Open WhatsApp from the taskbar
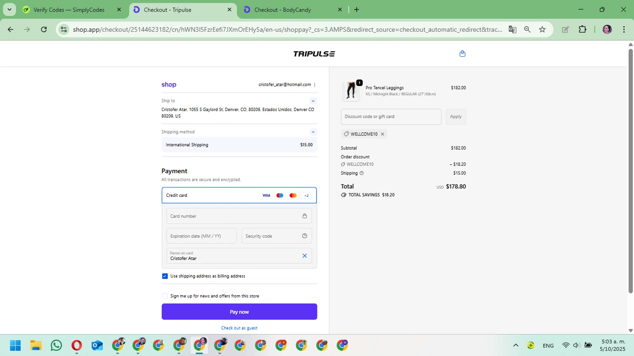Viewport: 634px width, 356px height. (56, 345)
